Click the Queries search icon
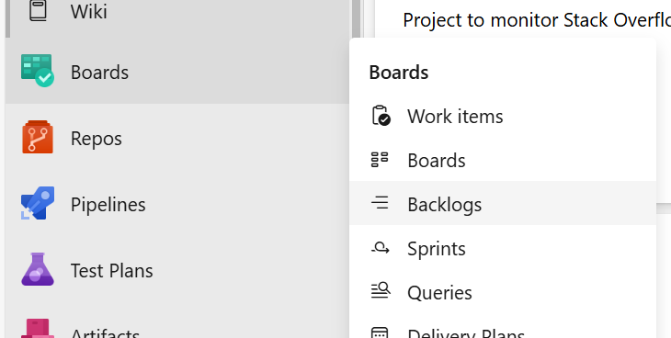 (x=380, y=291)
